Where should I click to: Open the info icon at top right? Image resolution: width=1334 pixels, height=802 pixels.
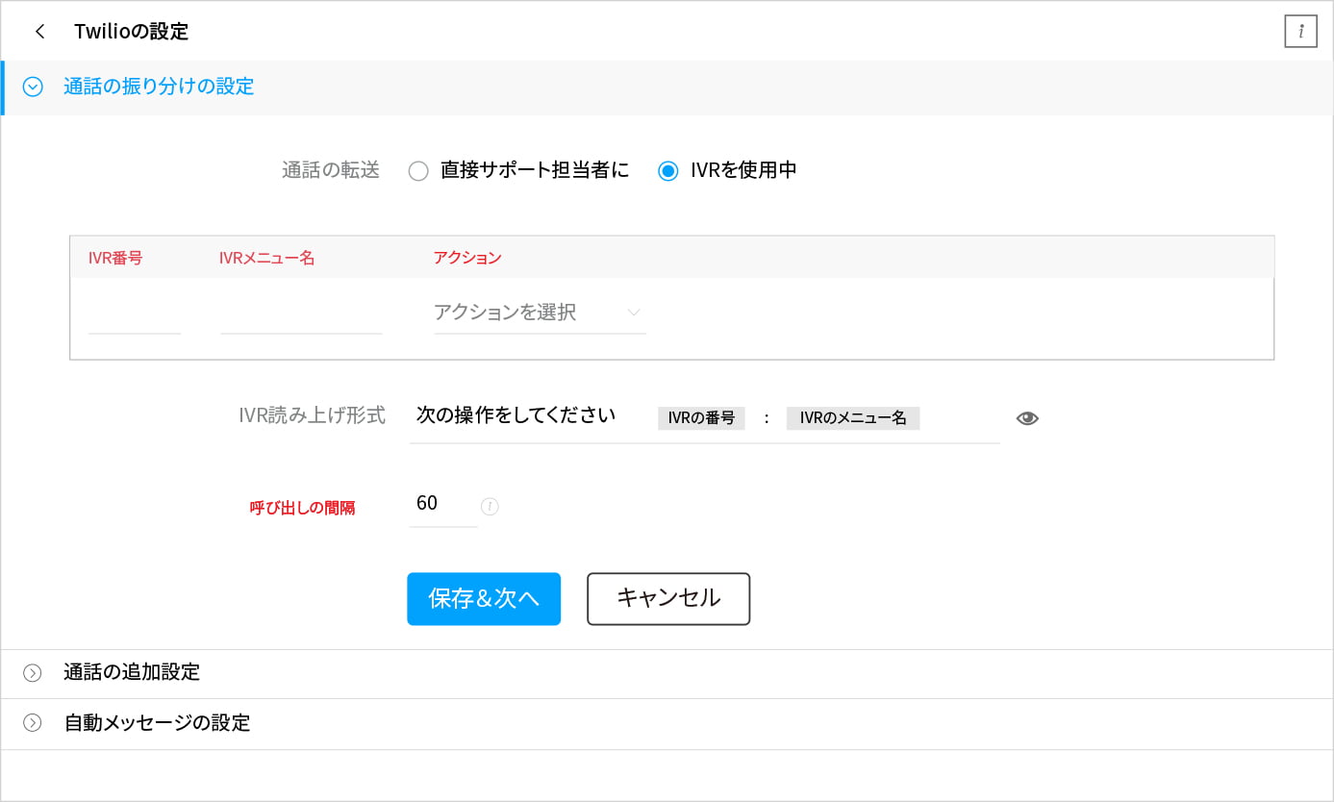tap(1300, 32)
